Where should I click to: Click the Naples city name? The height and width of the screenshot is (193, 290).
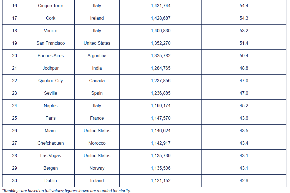coord(51,106)
